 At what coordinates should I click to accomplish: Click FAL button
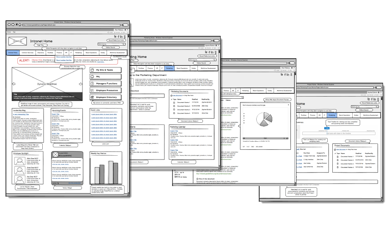click(105, 77)
